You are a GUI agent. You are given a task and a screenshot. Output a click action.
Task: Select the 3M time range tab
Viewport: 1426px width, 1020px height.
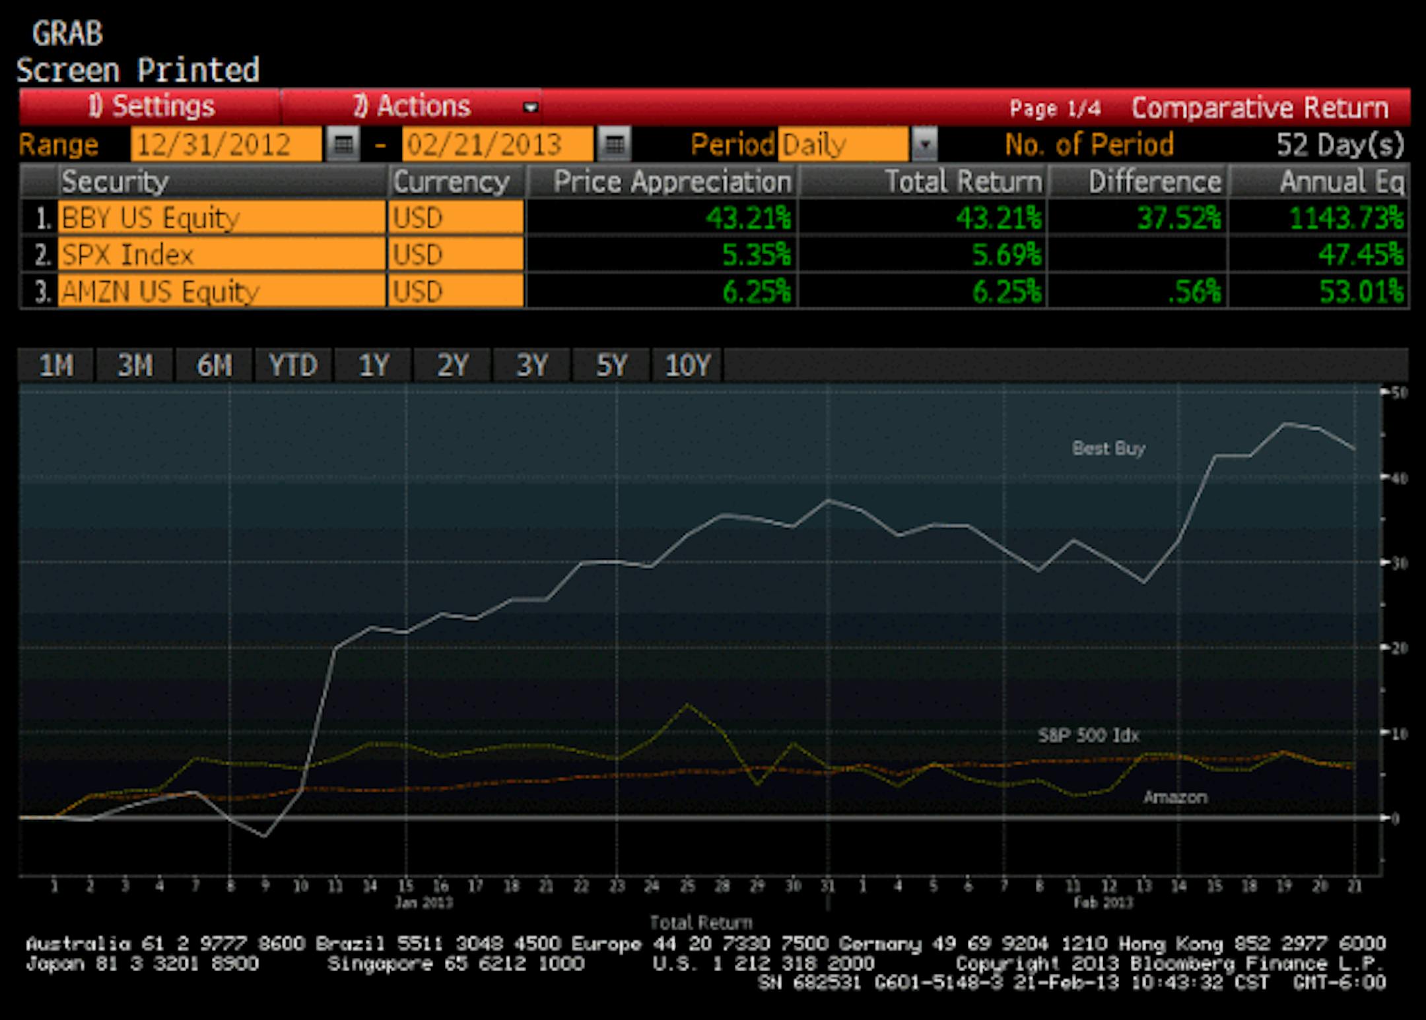coord(135,366)
